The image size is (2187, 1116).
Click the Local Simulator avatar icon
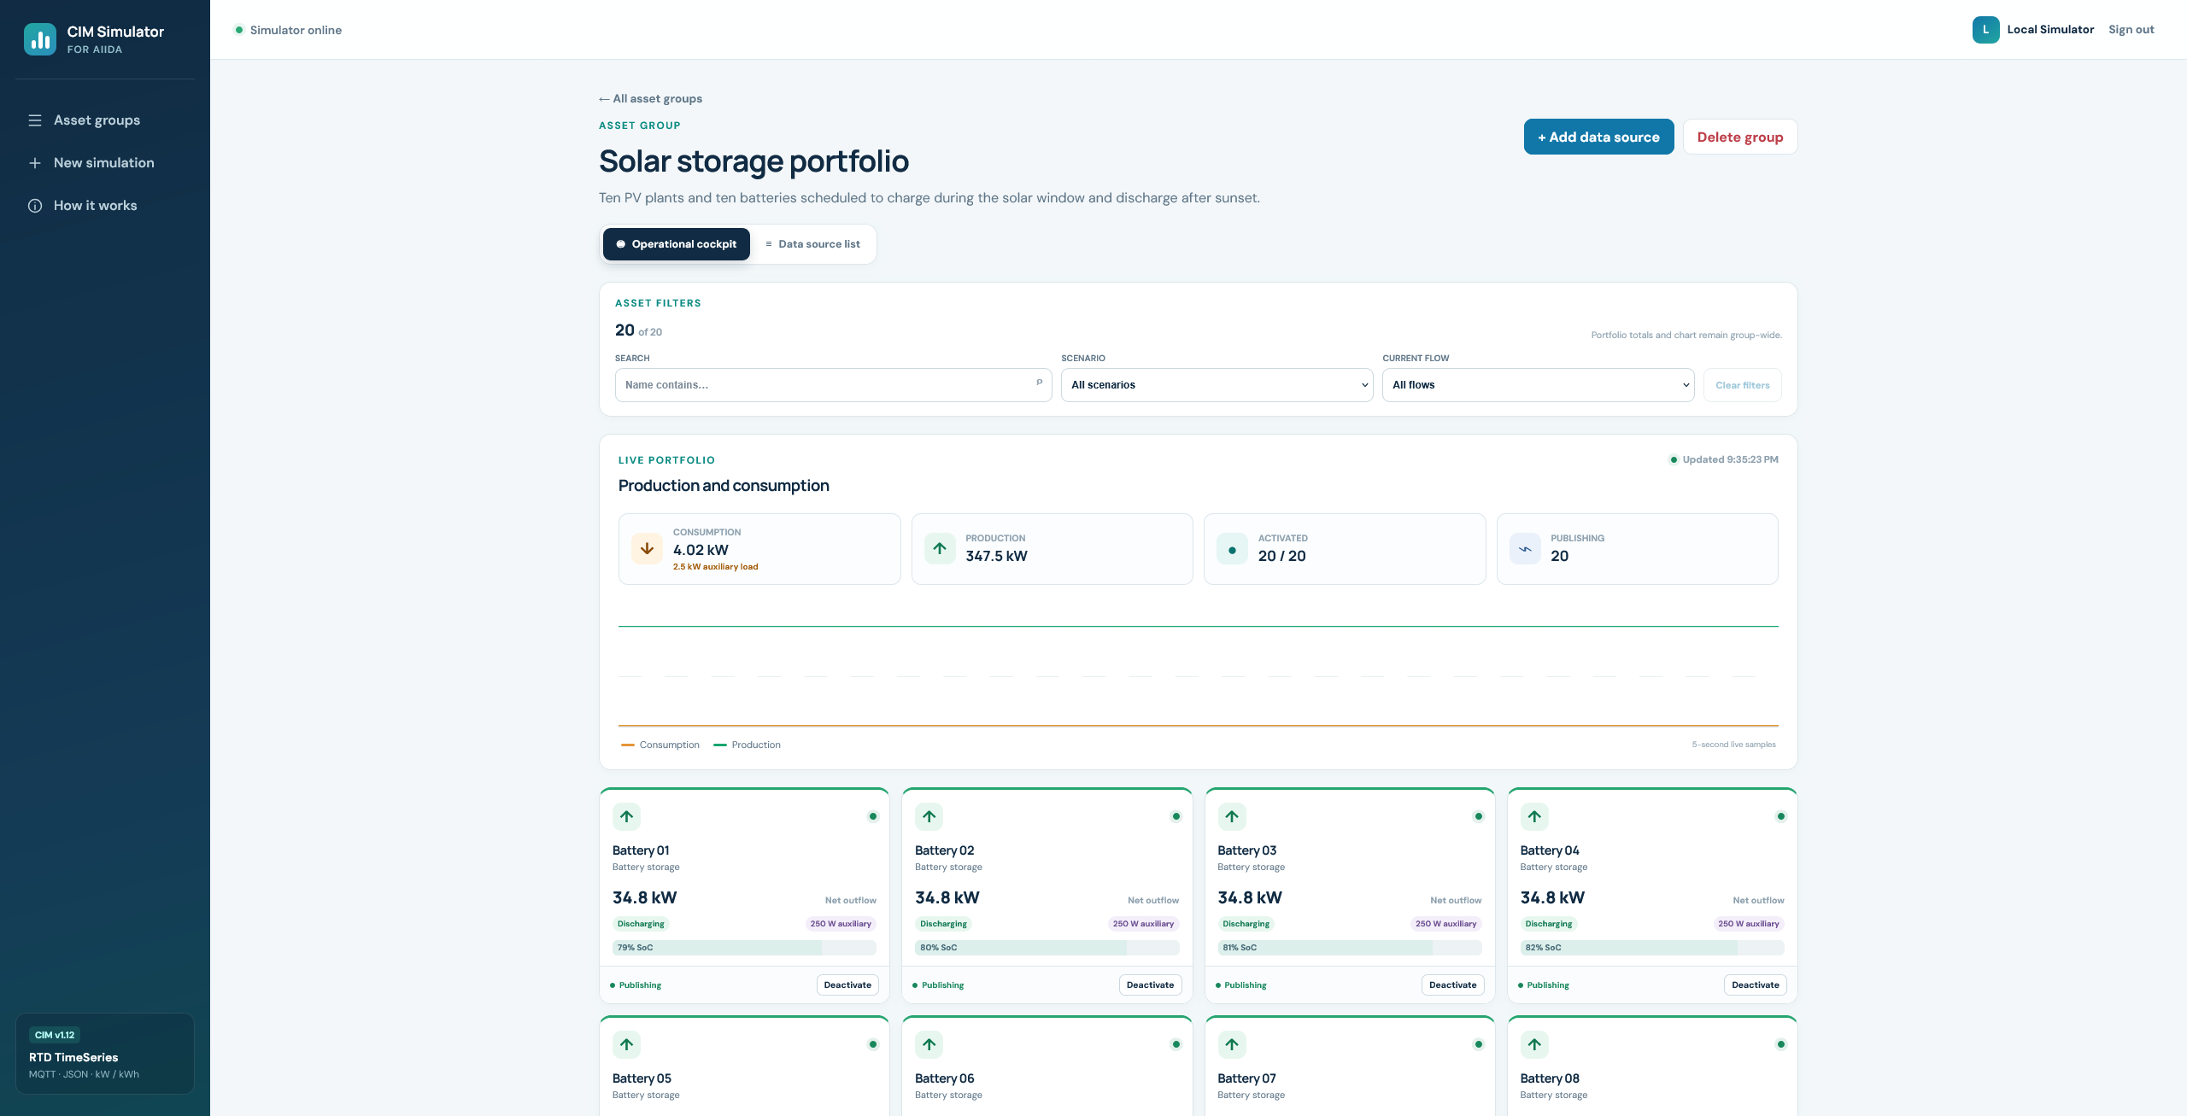point(1985,30)
